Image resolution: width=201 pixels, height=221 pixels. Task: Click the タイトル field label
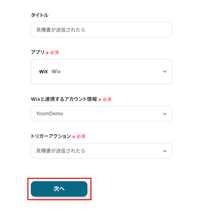pyautogui.click(x=40, y=15)
